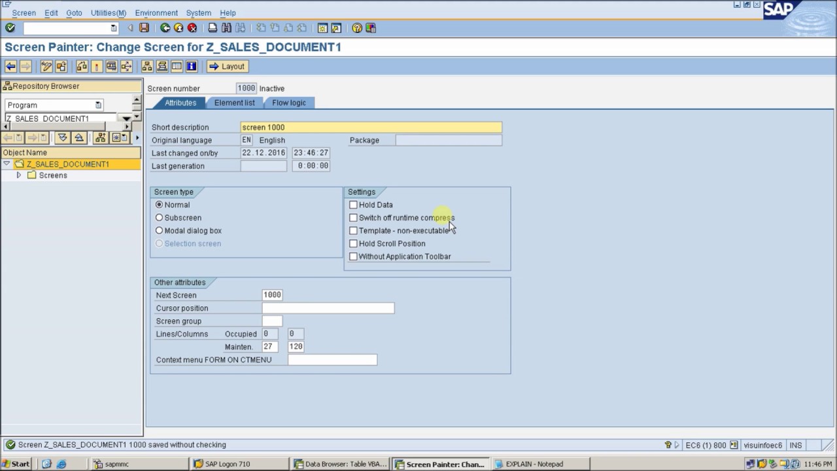Switch to the Flow logic tab
Image resolution: width=837 pixels, height=471 pixels.
coord(289,103)
